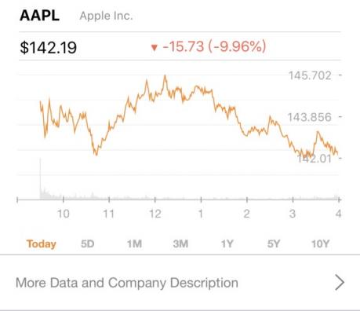Select the 10Y time range
The image size is (360, 311).
point(320,243)
